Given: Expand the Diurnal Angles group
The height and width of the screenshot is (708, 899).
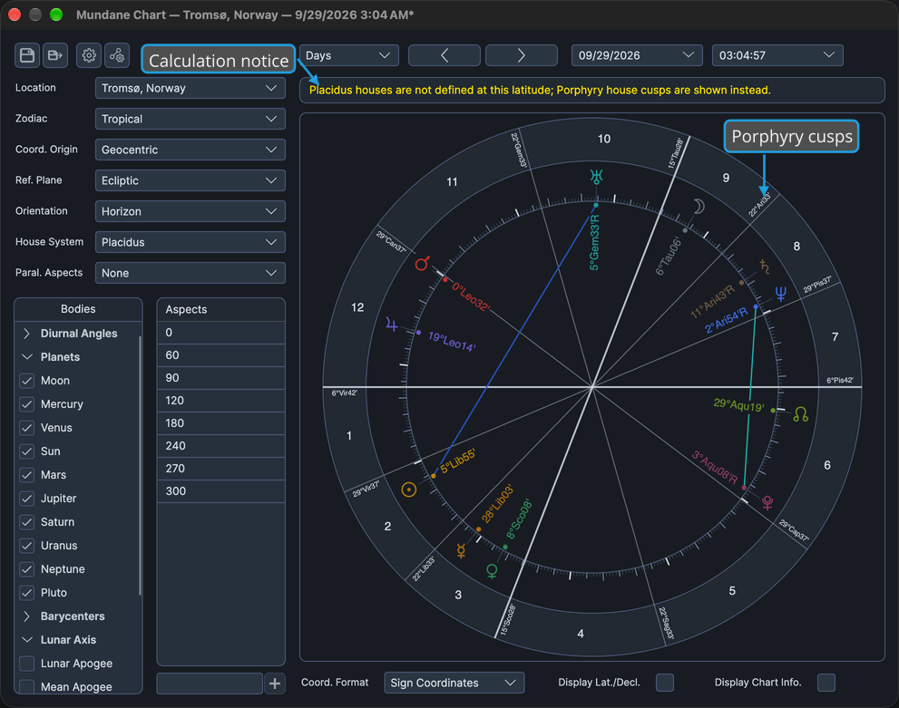Looking at the screenshot, I should pyautogui.click(x=26, y=334).
